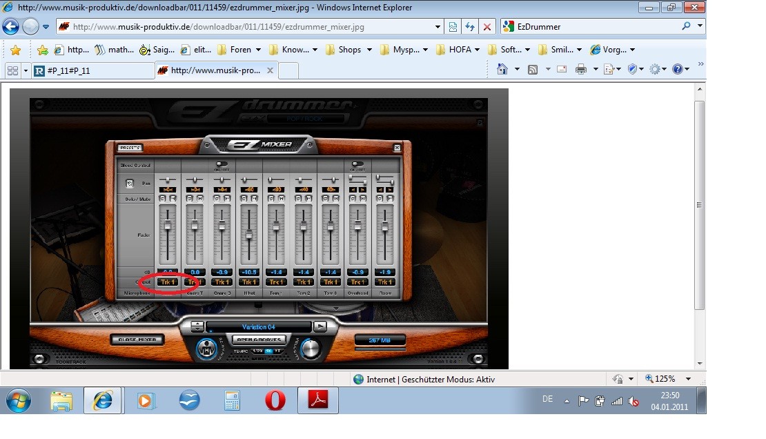
Task: Open a new blank tab
Action: pyautogui.click(x=288, y=70)
